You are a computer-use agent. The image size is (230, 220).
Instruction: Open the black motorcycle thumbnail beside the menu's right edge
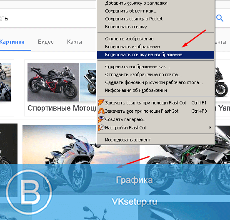(x=222, y=82)
